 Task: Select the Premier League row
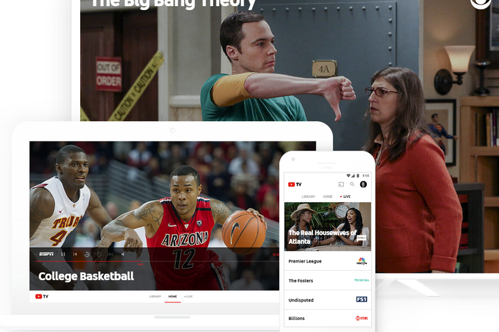(x=328, y=261)
